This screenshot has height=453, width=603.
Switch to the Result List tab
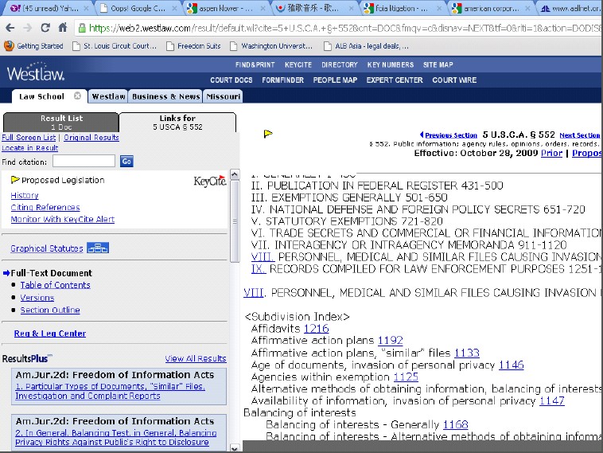[61, 123]
